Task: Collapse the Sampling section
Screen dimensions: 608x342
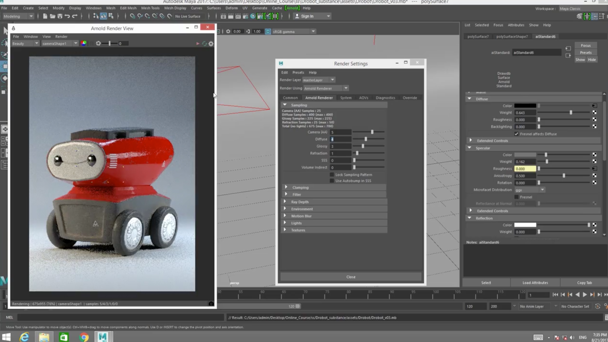Action: click(334, 105)
